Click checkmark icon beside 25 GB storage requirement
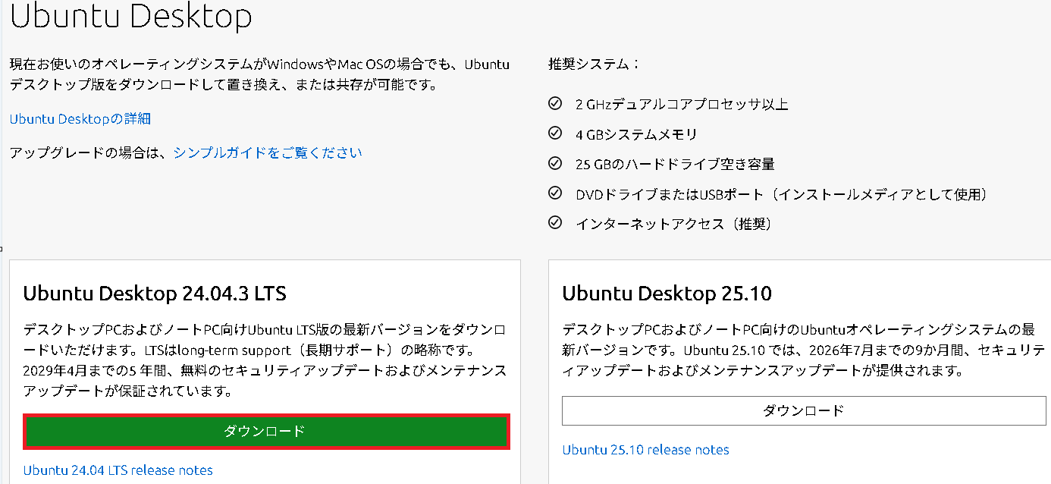The image size is (1051, 484). point(554,163)
